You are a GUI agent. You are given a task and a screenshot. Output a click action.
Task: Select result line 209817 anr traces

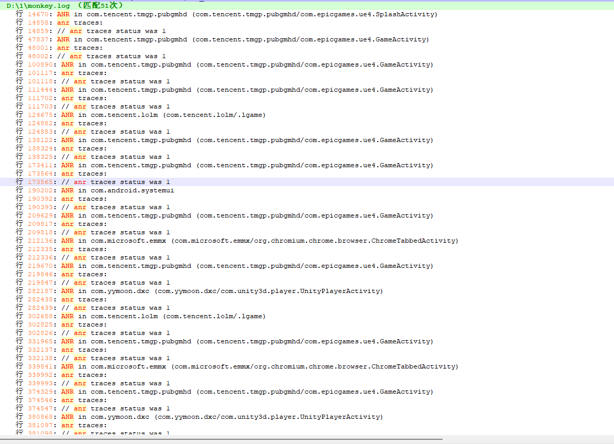[x=307, y=224]
